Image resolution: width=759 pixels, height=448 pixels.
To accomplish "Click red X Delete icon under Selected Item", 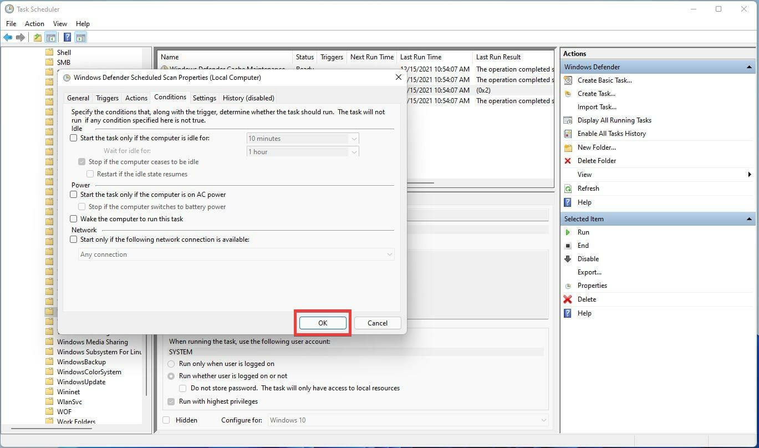I will coord(568,299).
